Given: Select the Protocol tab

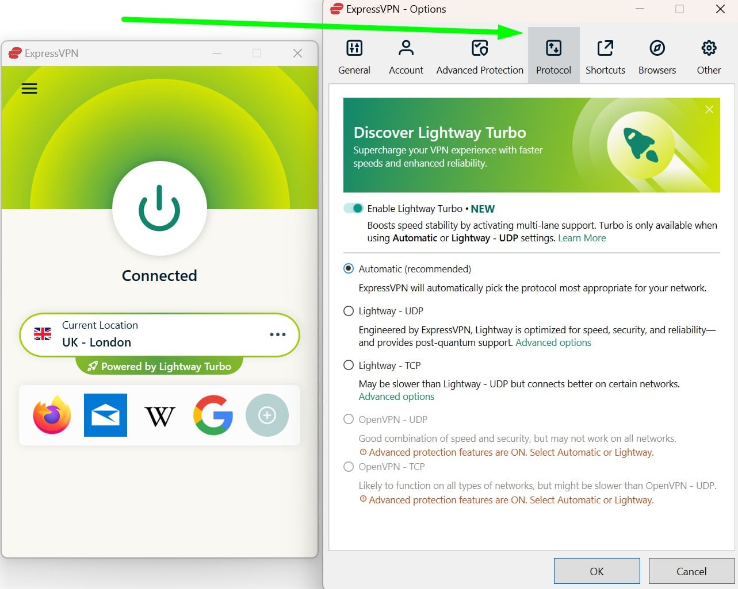Looking at the screenshot, I should pyautogui.click(x=554, y=56).
